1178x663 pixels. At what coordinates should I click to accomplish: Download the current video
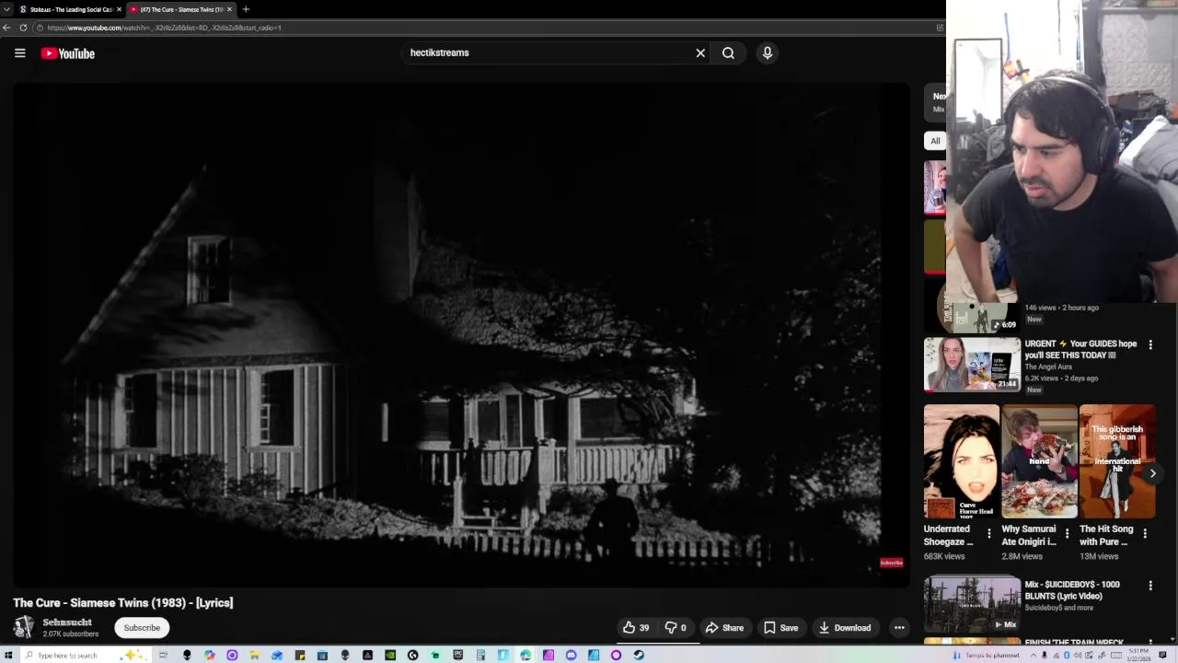pos(845,628)
